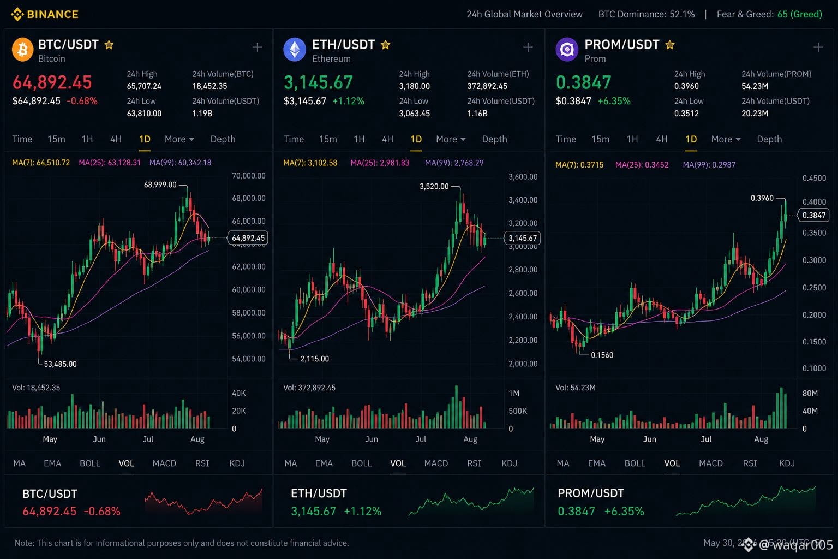Enable the MA indicator under the BTC/USDT chart
This screenshot has height=559, width=838.
[x=20, y=463]
